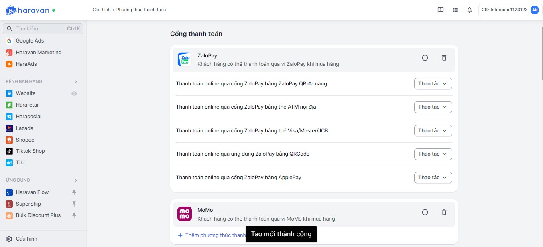Click Thêm phương thức thanh toán link

pyautogui.click(x=212, y=235)
